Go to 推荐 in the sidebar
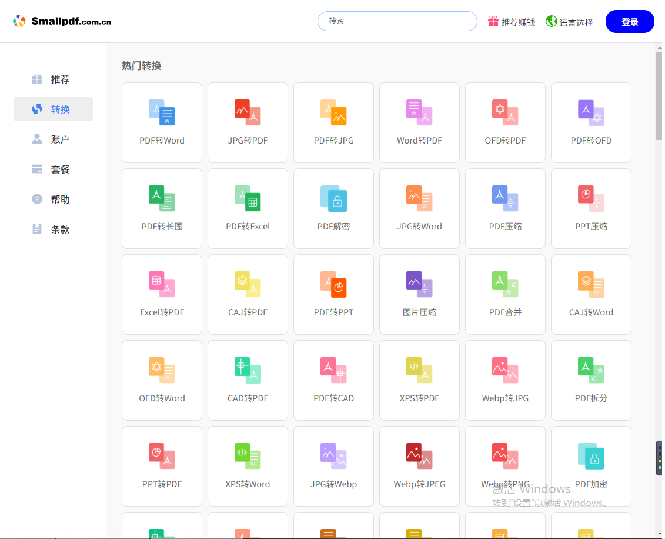This screenshot has height=539, width=665. point(53,79)
